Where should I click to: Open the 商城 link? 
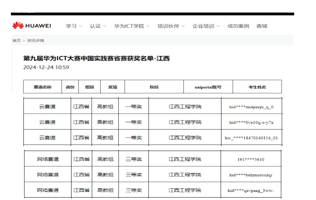pos(262,26)
